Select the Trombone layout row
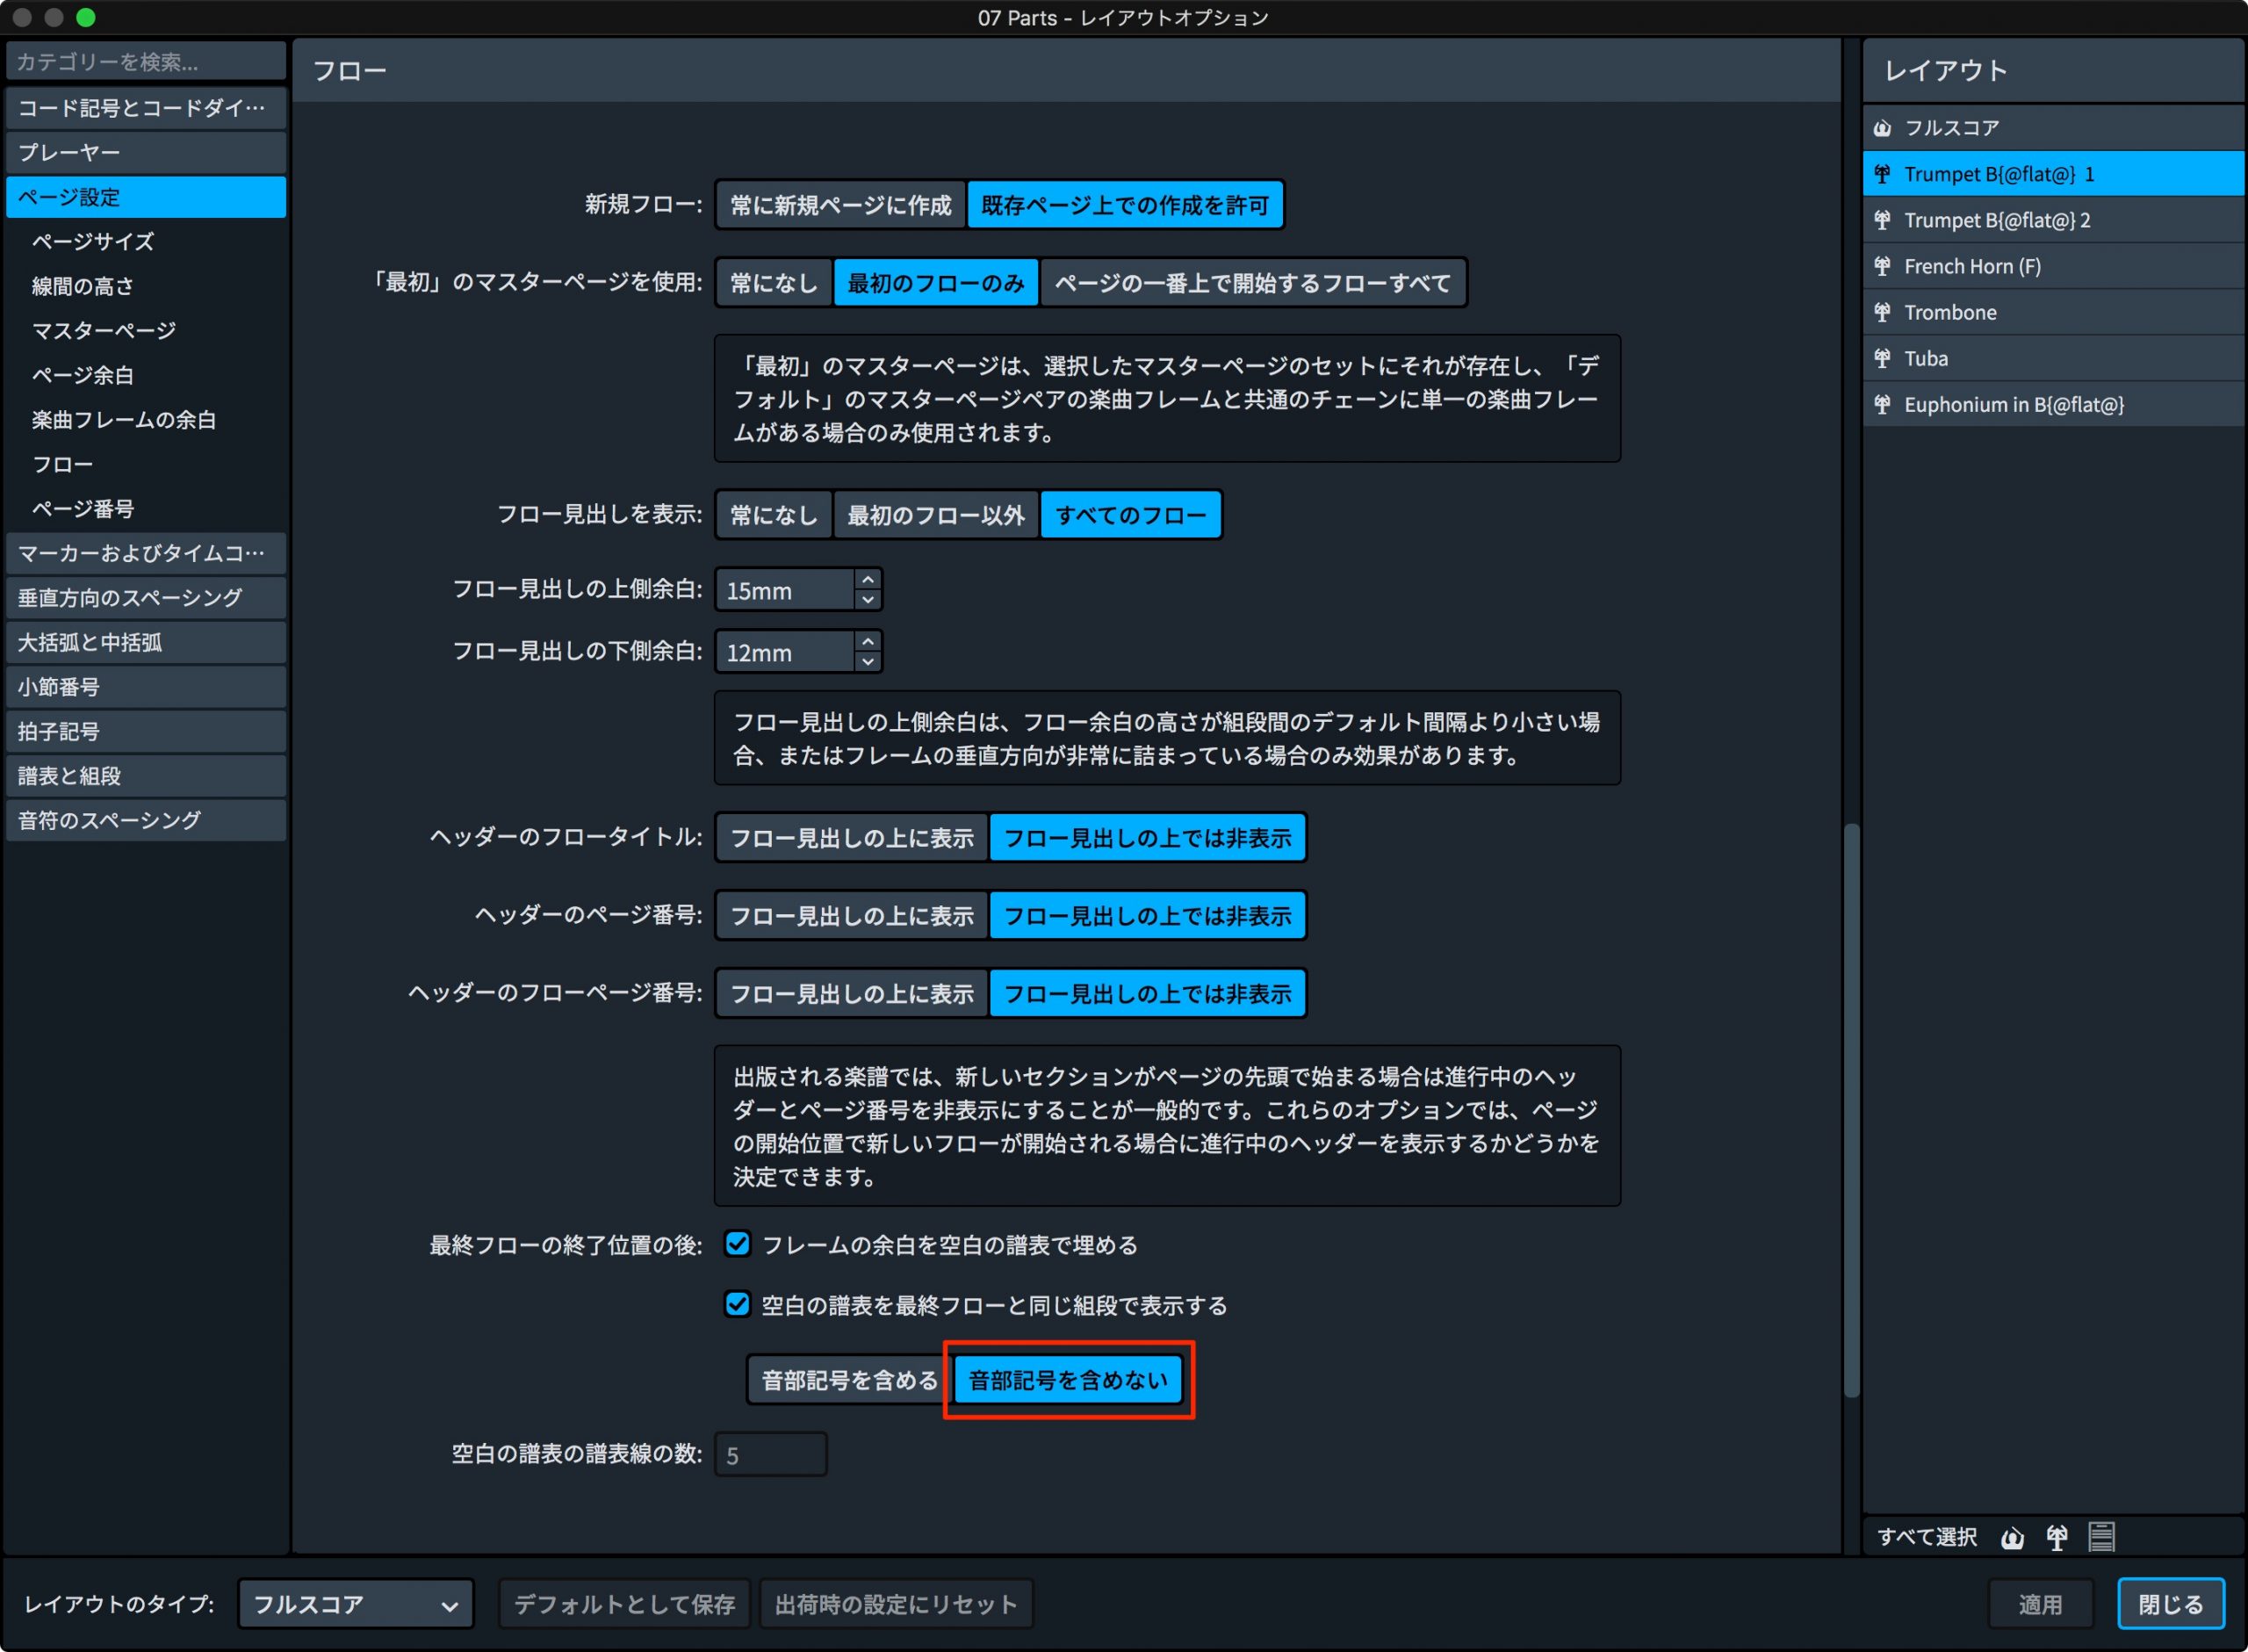 (x=2054, y=312)
